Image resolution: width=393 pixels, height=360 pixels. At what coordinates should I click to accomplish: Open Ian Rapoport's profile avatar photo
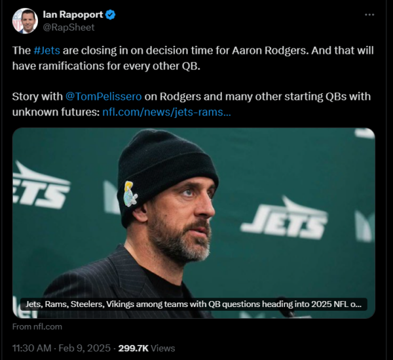[25, 21]
